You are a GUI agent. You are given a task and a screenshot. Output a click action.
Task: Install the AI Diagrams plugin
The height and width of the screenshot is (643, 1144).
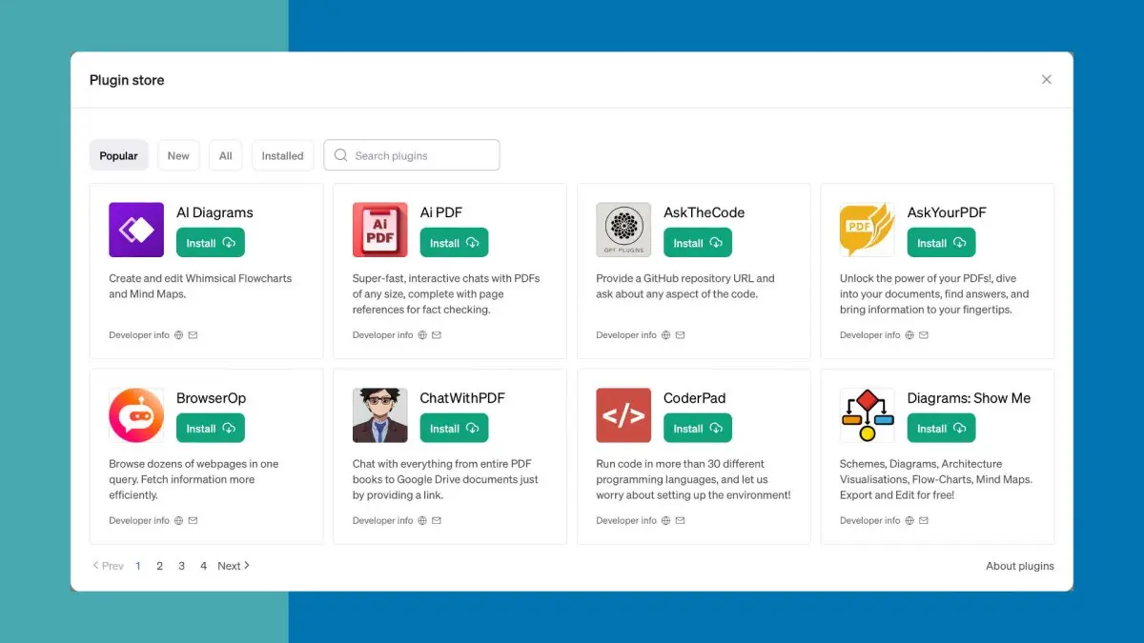(211, 243)
